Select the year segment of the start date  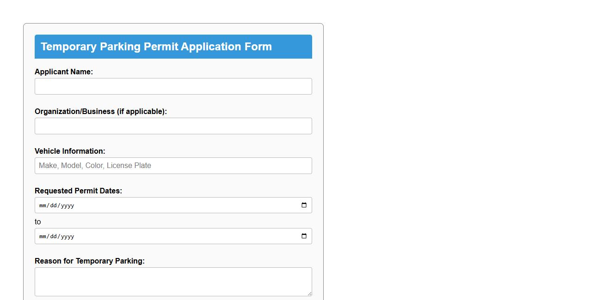tap(67, 205)
